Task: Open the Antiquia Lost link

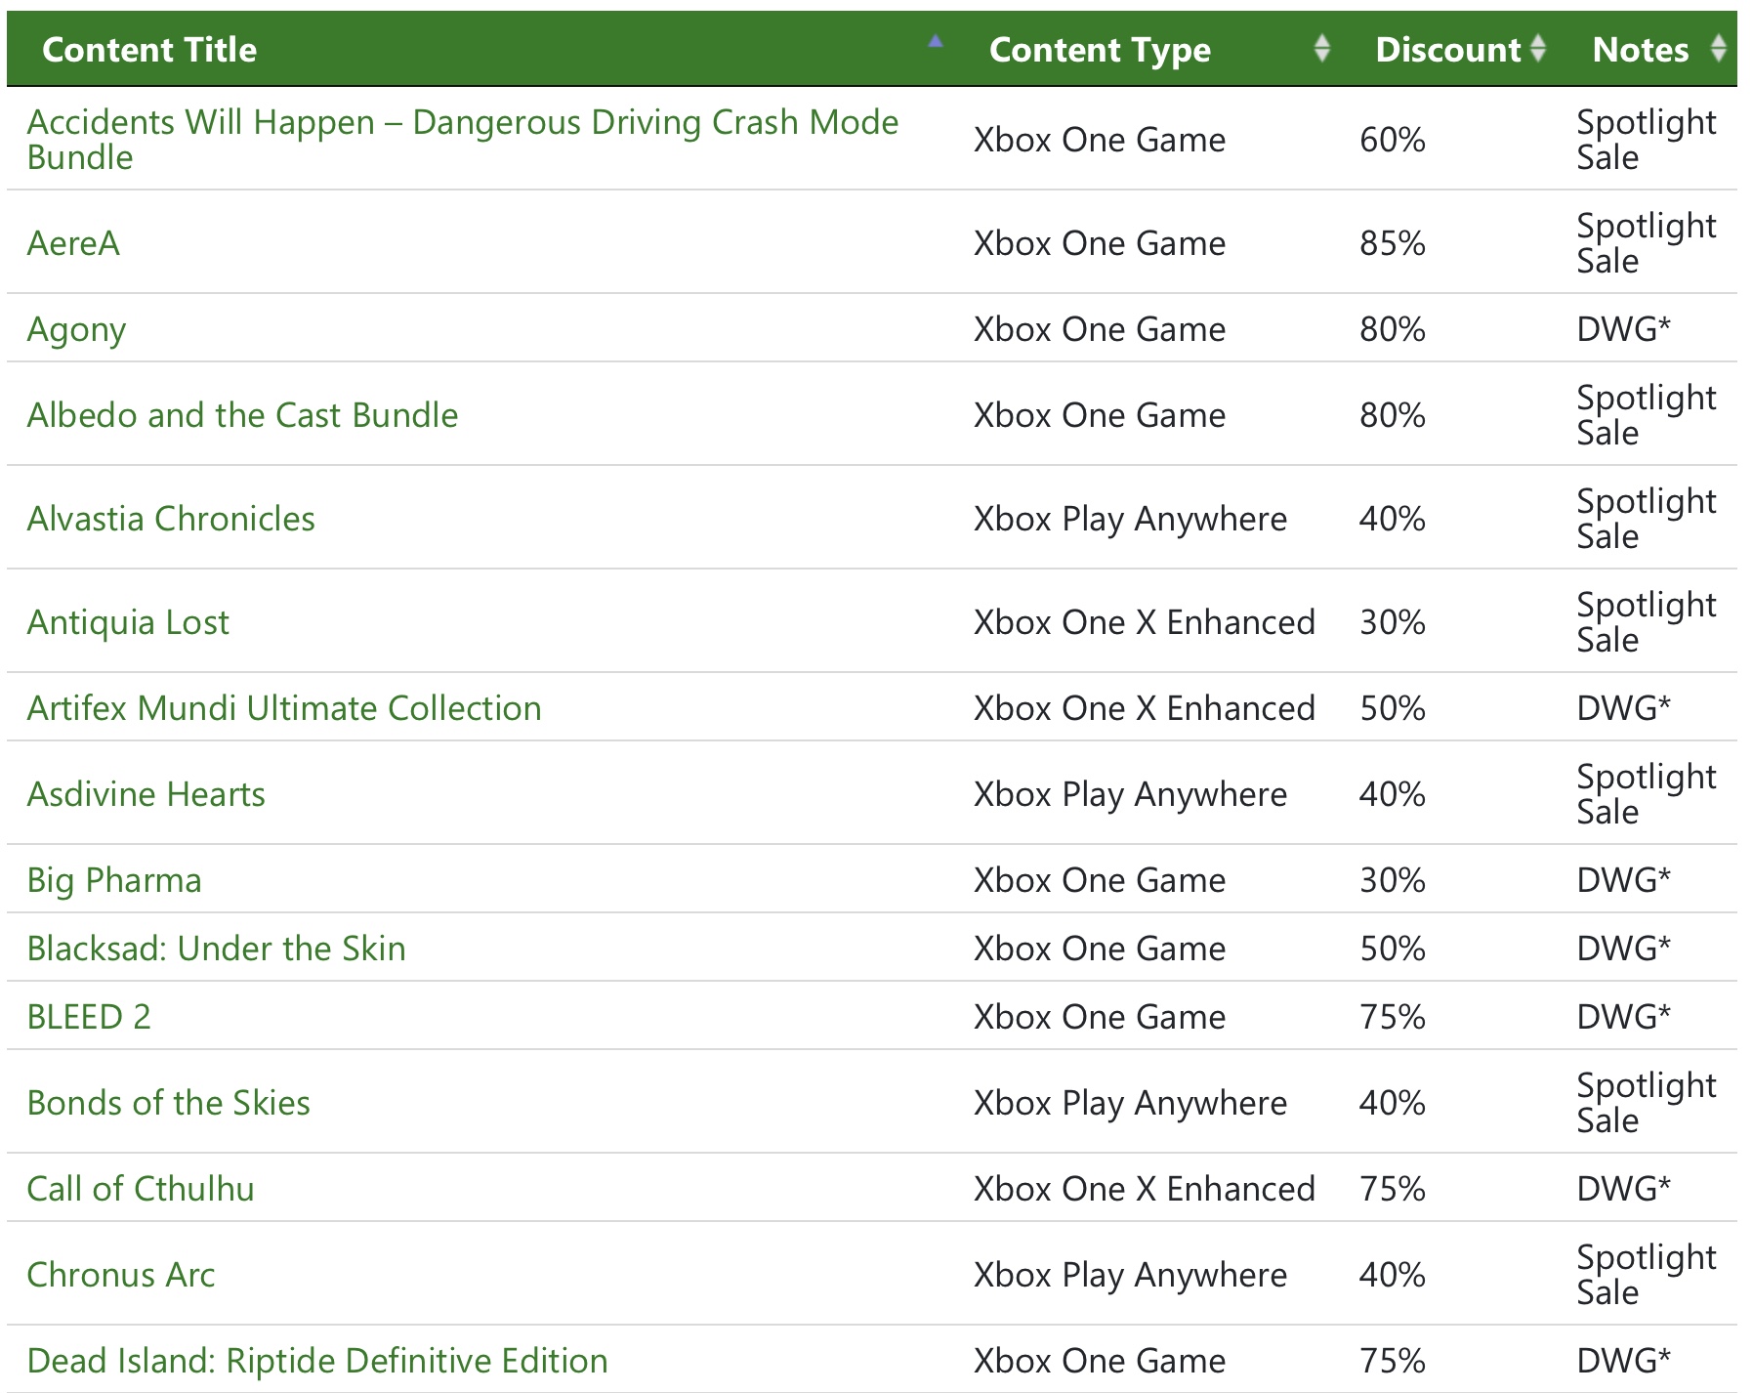Action: tap(128, 622)
